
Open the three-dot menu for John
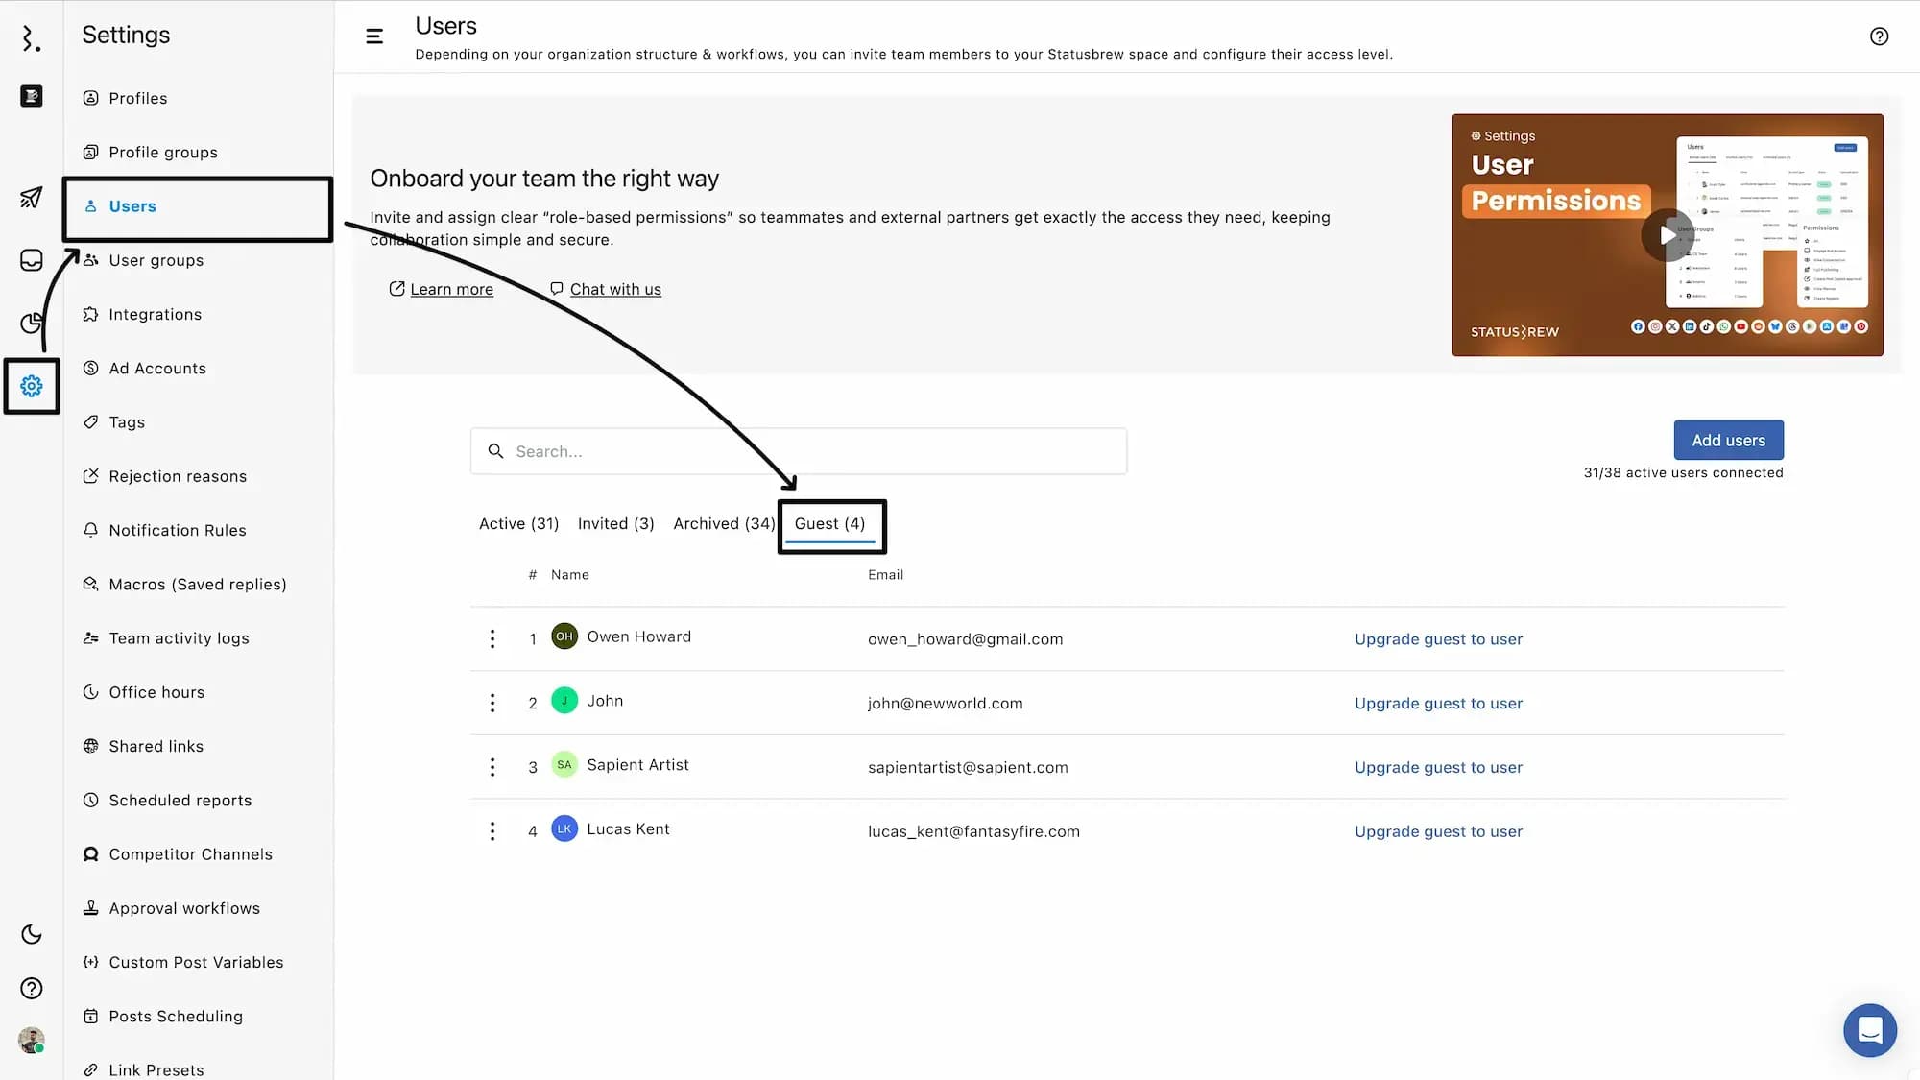(x=492, y=703)
